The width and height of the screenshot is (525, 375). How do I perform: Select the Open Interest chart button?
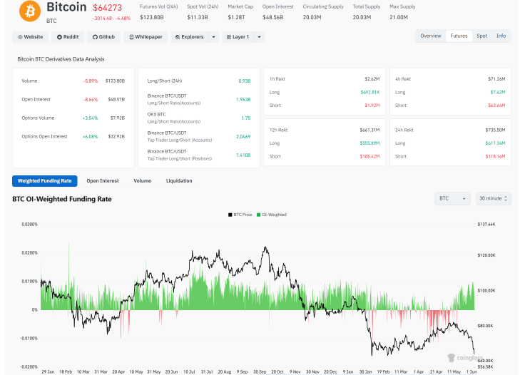(x=103, y=181)
